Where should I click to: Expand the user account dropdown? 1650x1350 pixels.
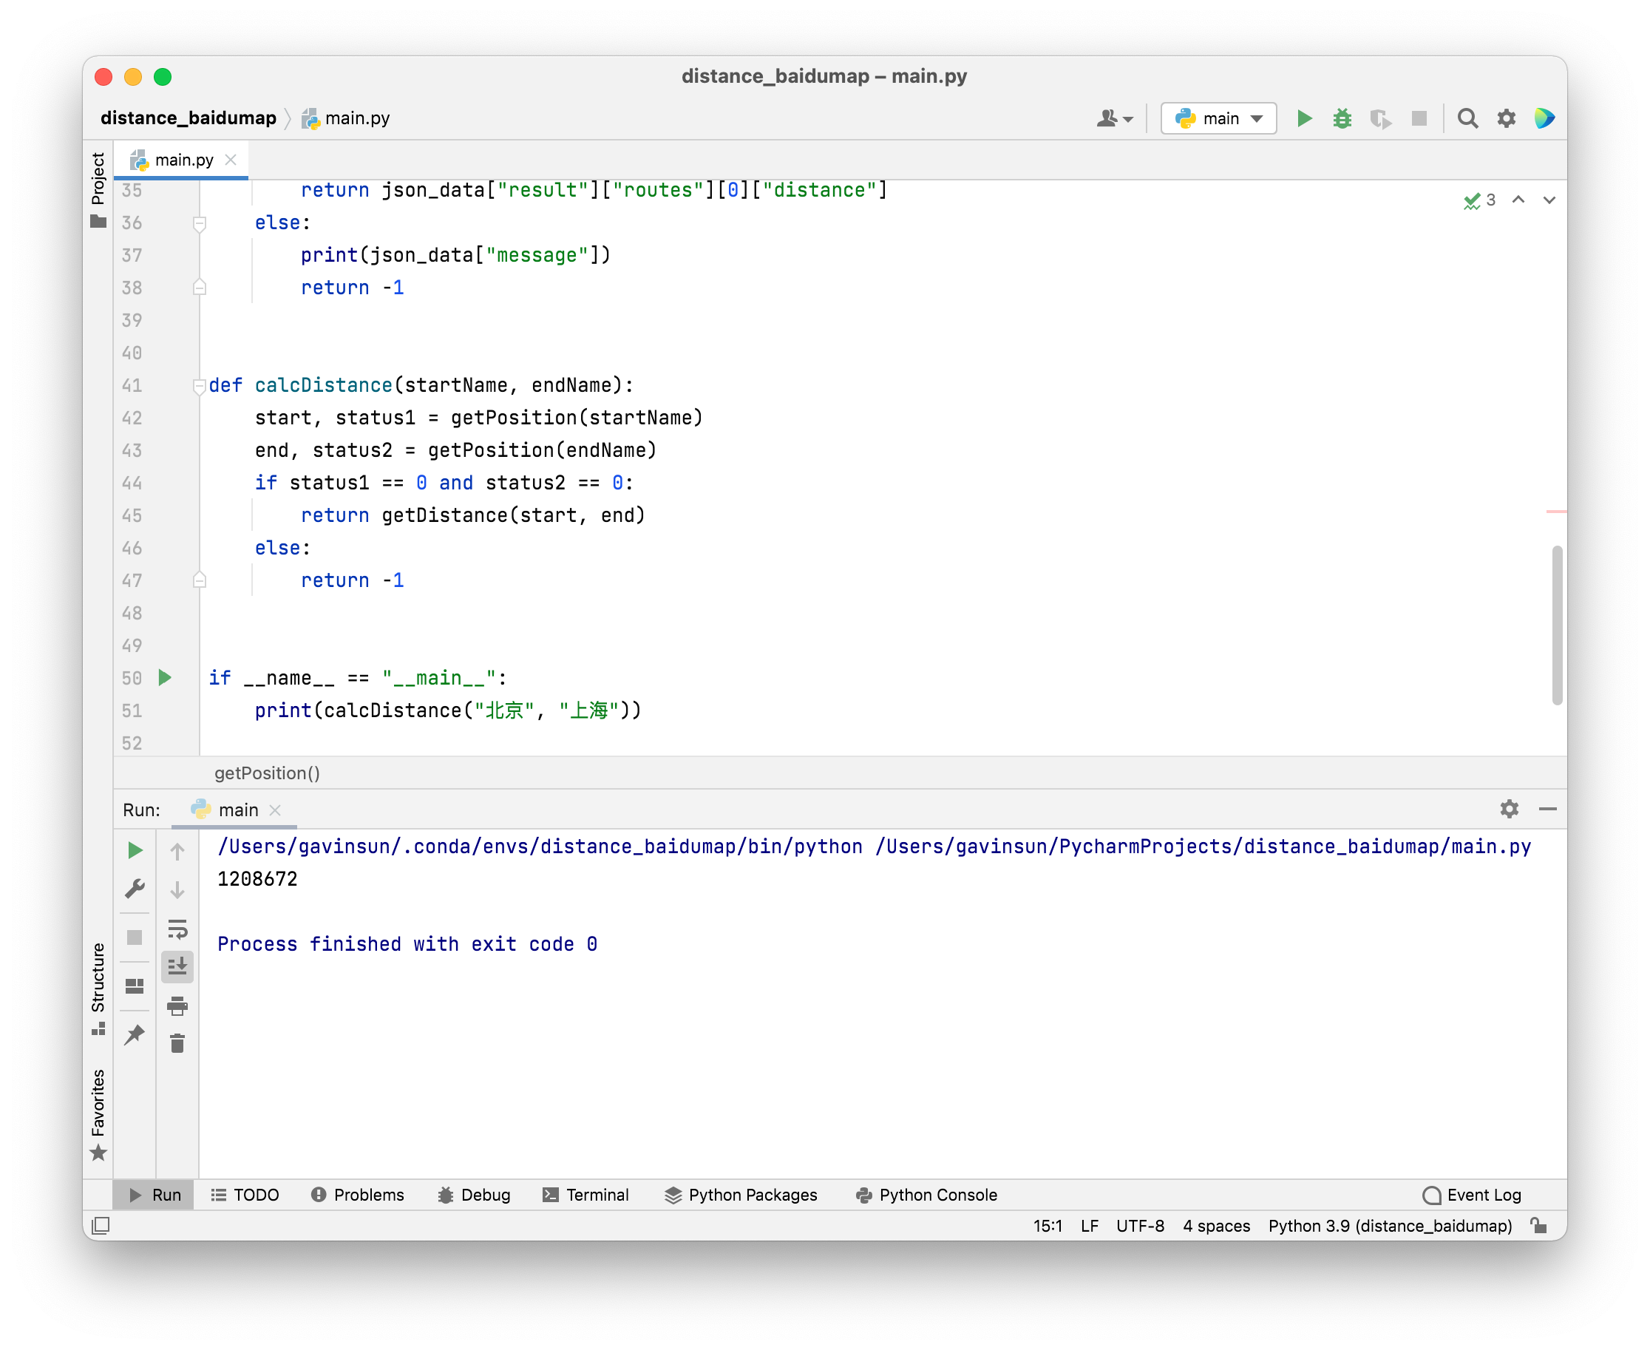1114,118
